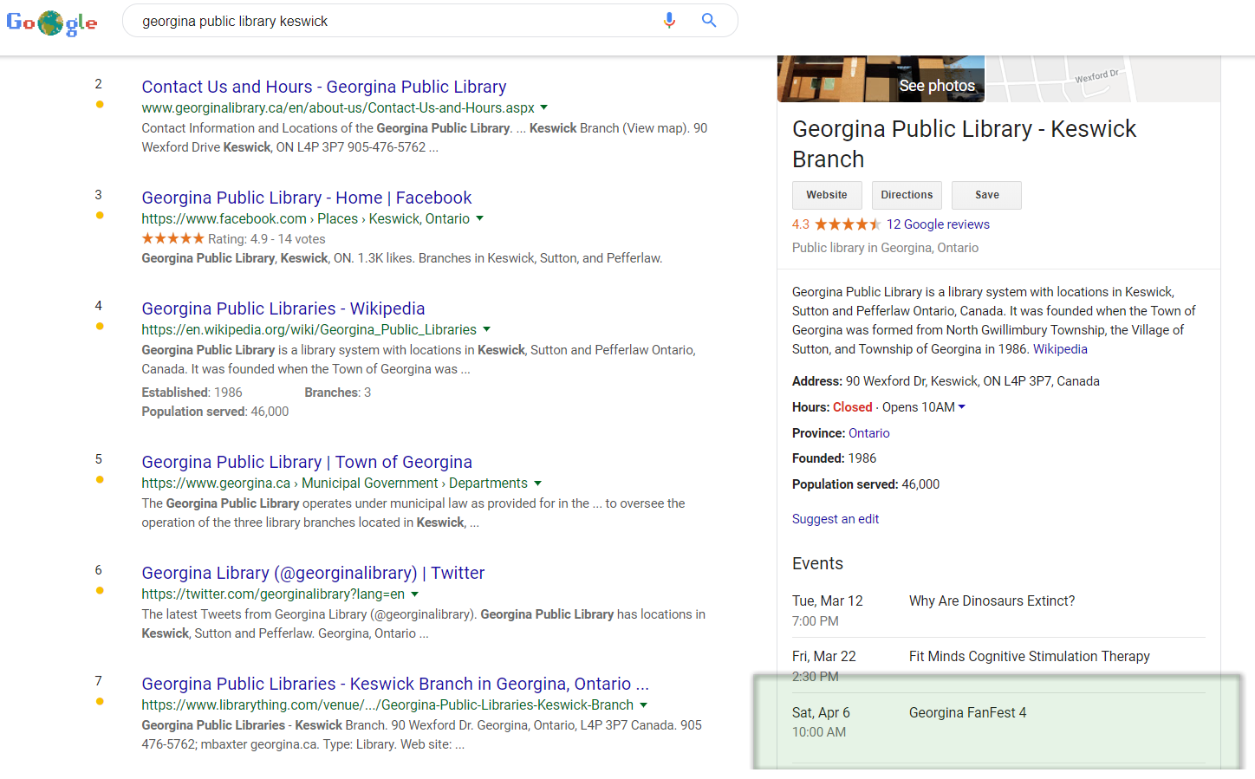This screenshot has width=1255, height=779.
Task: Open Georgina Public Library Facebook result
Action: point(307,198)
